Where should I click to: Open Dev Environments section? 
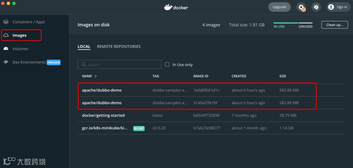pyautogui.click(x=29, y=62)
